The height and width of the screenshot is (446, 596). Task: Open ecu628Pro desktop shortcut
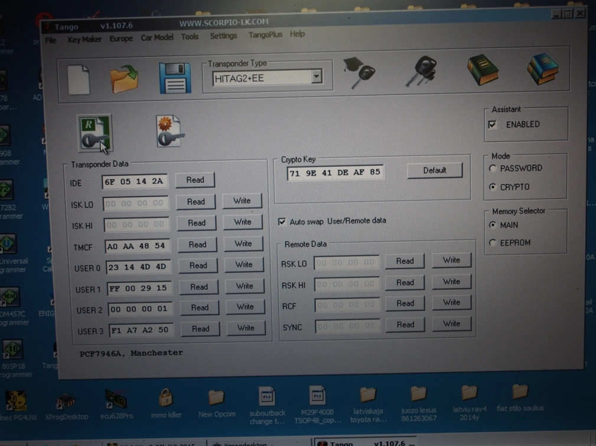(x=116, y=405)
